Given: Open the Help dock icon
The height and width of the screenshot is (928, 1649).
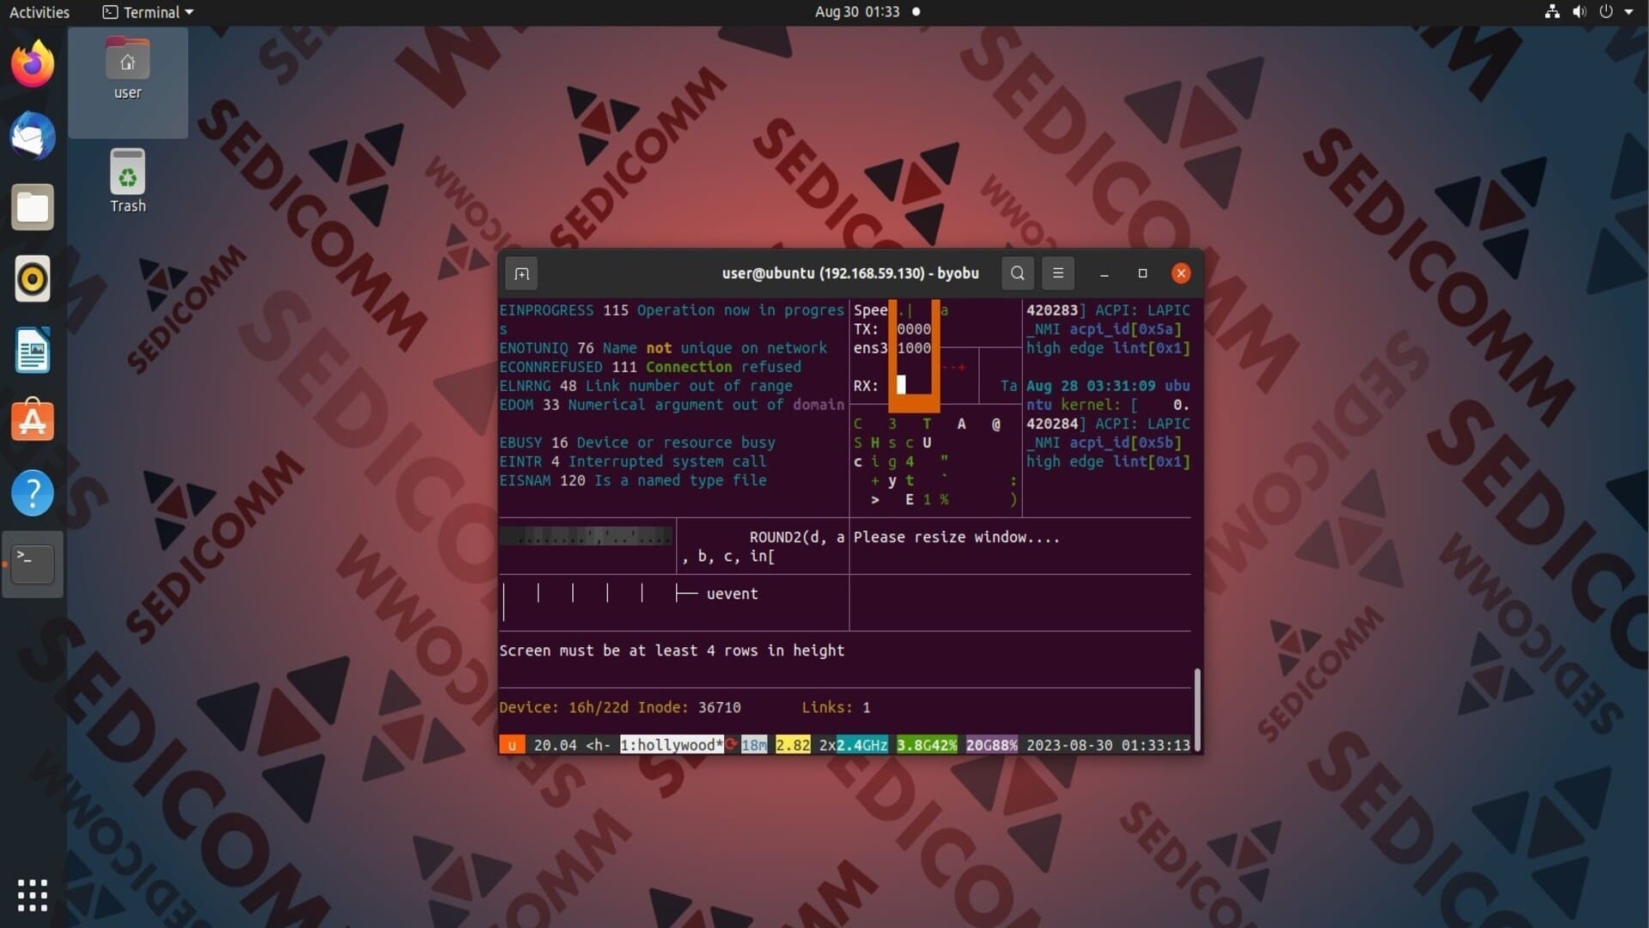Looking at the screenshot, I should pyautogui.click(x=33, y=493).
